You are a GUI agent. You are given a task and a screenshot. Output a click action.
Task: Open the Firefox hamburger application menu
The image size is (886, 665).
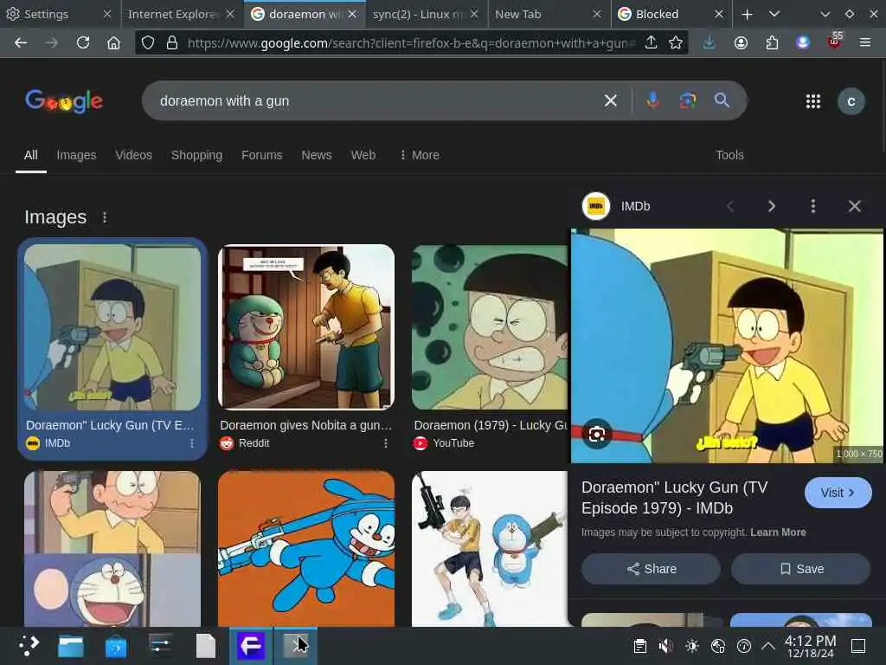[865, 42]
